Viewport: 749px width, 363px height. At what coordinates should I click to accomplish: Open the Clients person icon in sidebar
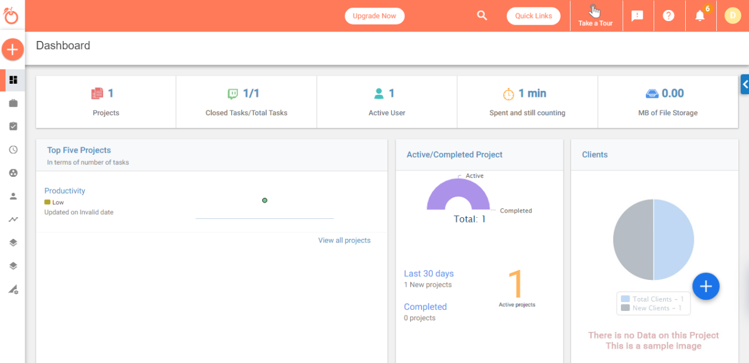point(12,196)
